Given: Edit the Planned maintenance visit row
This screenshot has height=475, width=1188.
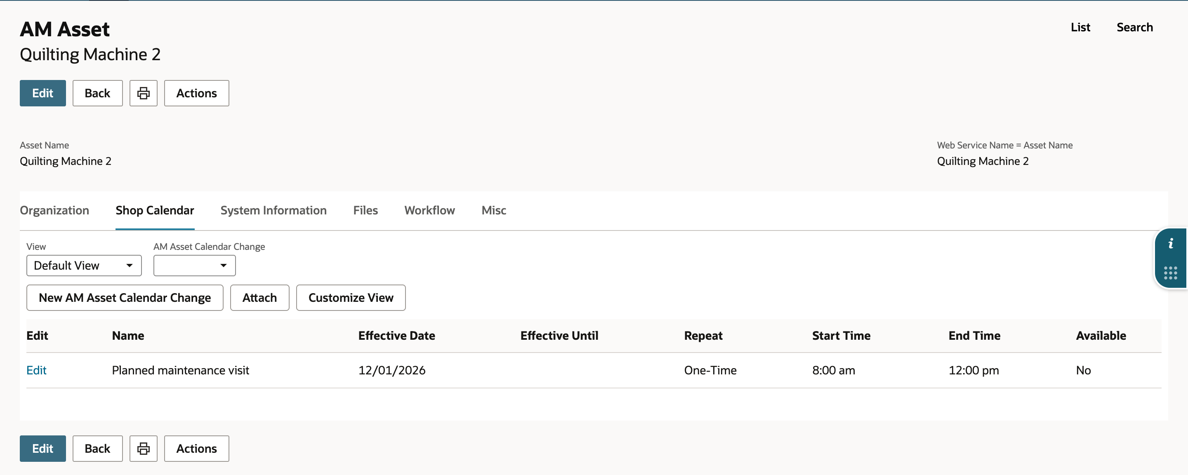Looking at the screenshot, I should tap(36, 370).
